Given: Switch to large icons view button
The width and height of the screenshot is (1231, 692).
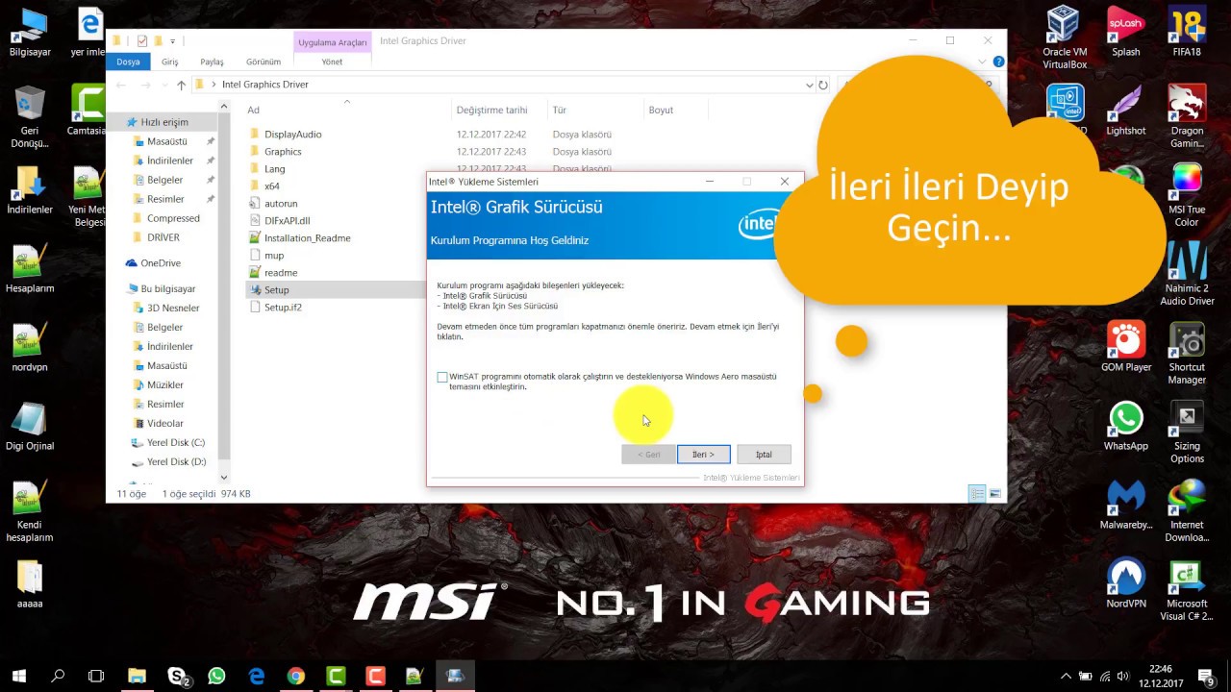Looking at the screenshot, I should (994, 494).
